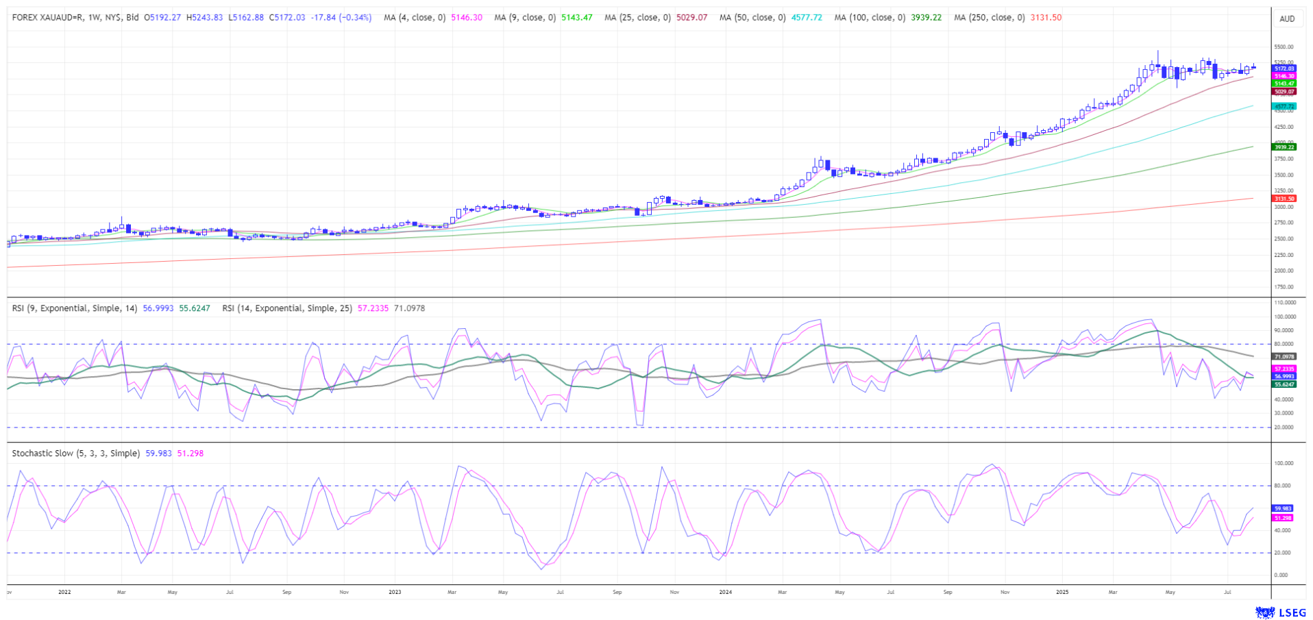1313x620 pixels.
Task: Select the MA (4, close, 0) legend
Action: tap(414, 18)
